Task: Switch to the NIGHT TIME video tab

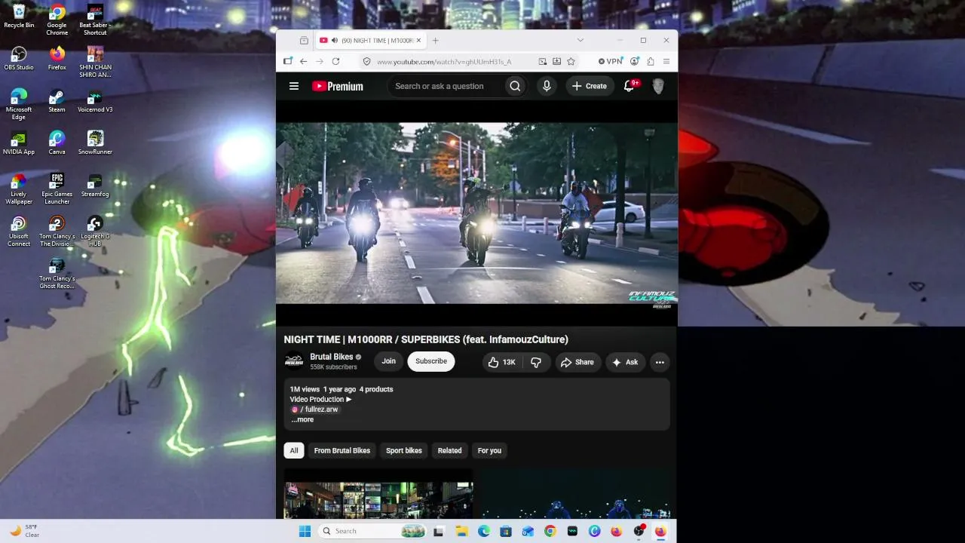Action: [371, 40]
